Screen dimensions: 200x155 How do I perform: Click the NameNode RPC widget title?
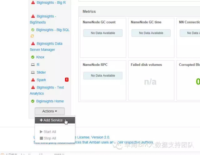pyautogui.click(x=95, y=65)
